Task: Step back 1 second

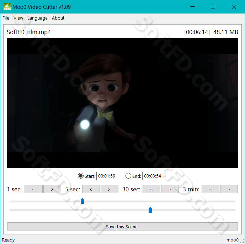Action: click(x=33, y=189)
